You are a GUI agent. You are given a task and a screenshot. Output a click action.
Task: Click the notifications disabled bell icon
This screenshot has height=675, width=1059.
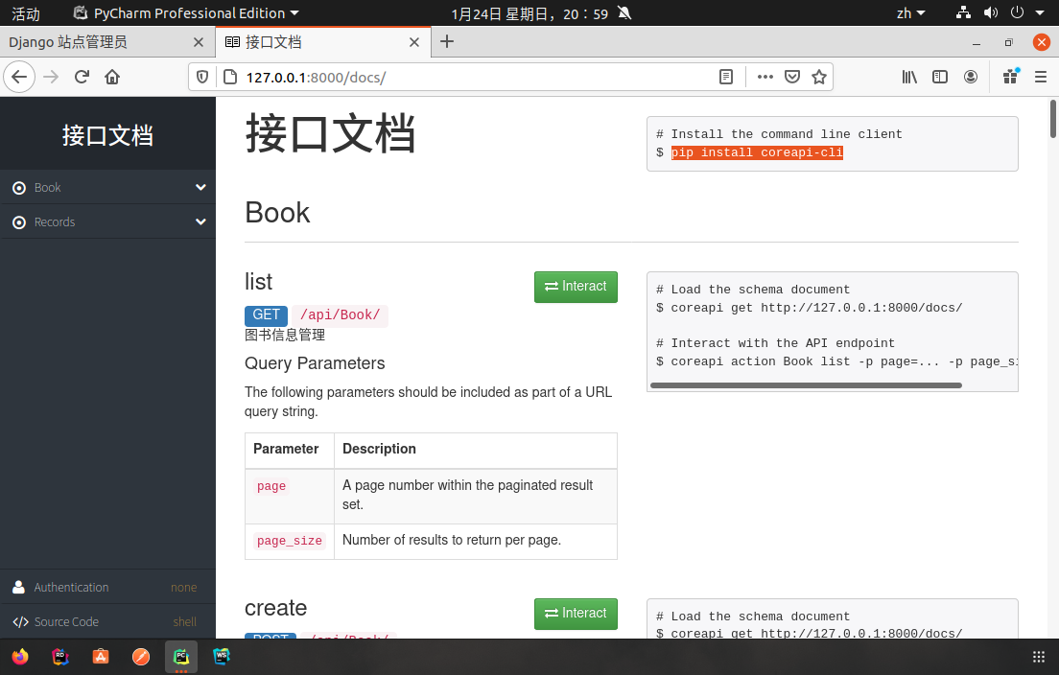(x=624, y=12)
